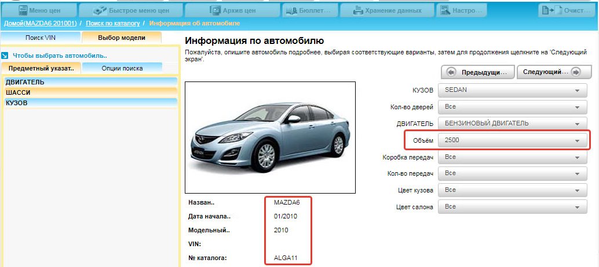Switch to the Выбор модели tab
Screen dimensions: 599x267
(x=122, y=38)
